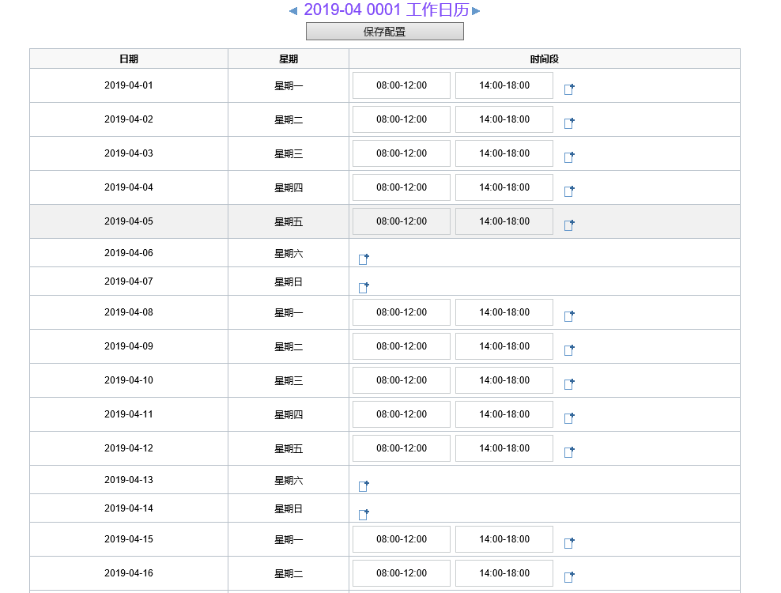Viewport: 781px width, 593px height.
Task: Click the 保存配置 button
Action: pyautogui.click(x=384, y=32)
